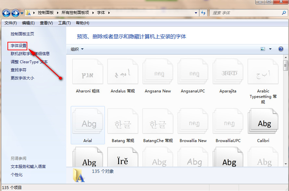Open the recent pages dropdown next to navigation arrows
This screenshot has width=289, height=191.
(21, 12)
